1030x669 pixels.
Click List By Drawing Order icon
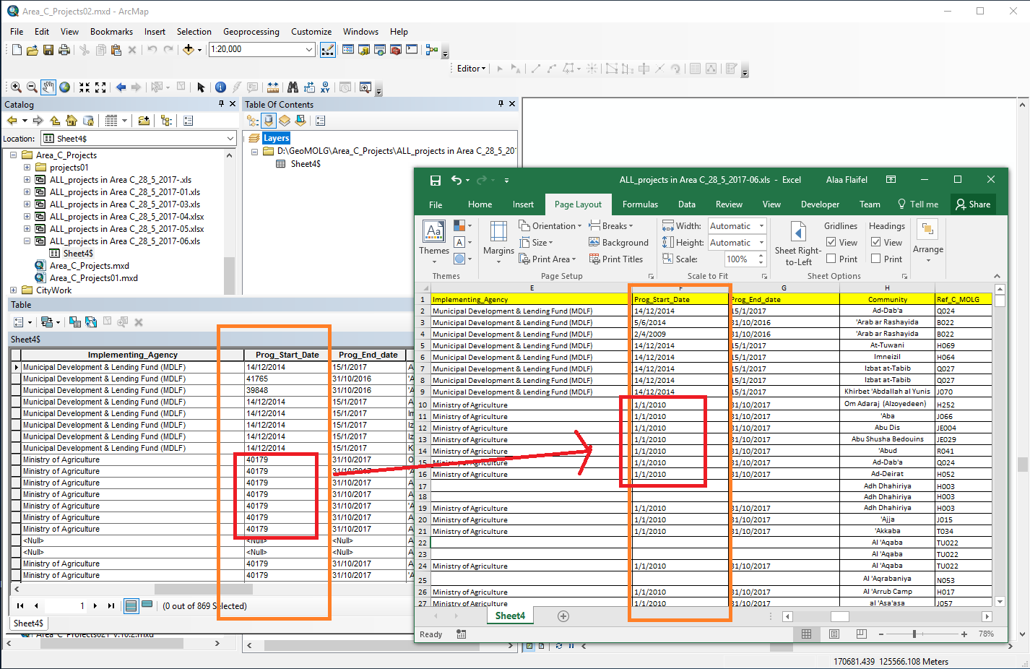[x=253, y=121]
